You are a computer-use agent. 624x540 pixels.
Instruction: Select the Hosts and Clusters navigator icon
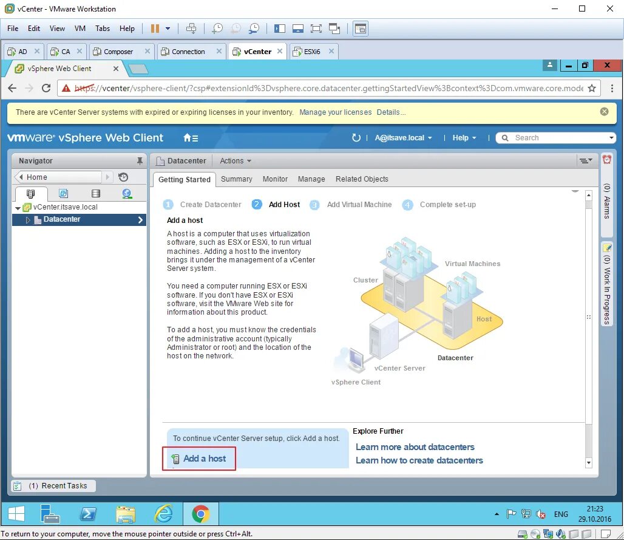pyautogui.click(x=30, y=194)
